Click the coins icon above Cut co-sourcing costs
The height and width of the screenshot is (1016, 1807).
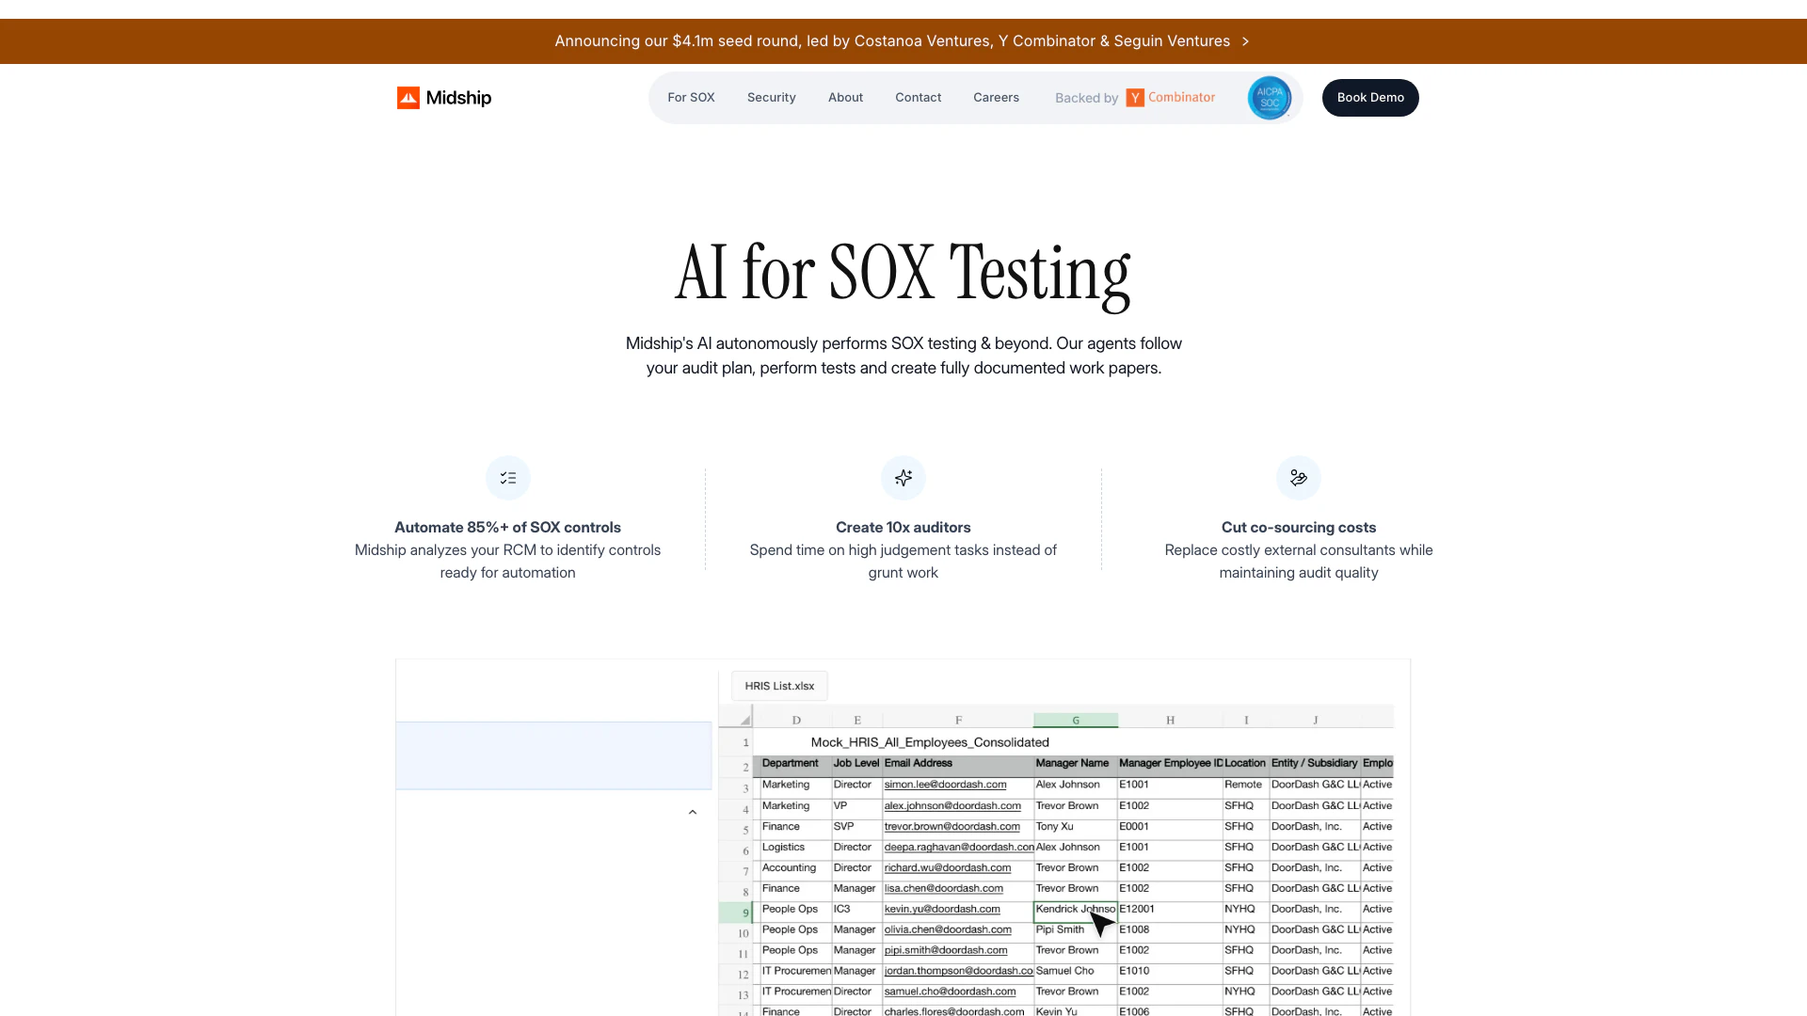[x=1299, y=479]
